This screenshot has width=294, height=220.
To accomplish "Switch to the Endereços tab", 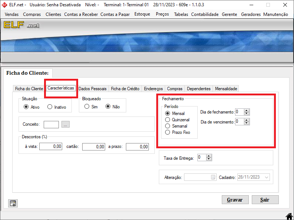I will (153, 89).
